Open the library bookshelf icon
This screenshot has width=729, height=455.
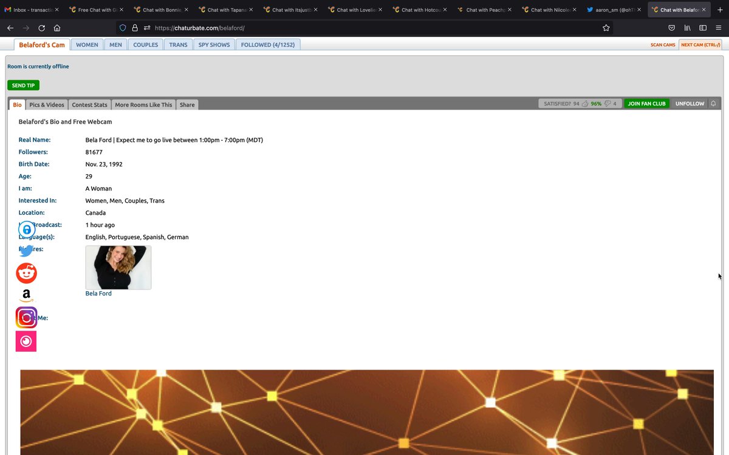(x=688, y=28)
